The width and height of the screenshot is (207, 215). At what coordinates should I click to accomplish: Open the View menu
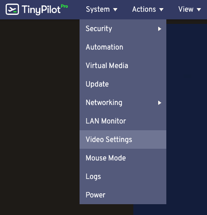(x=189, y=9)
